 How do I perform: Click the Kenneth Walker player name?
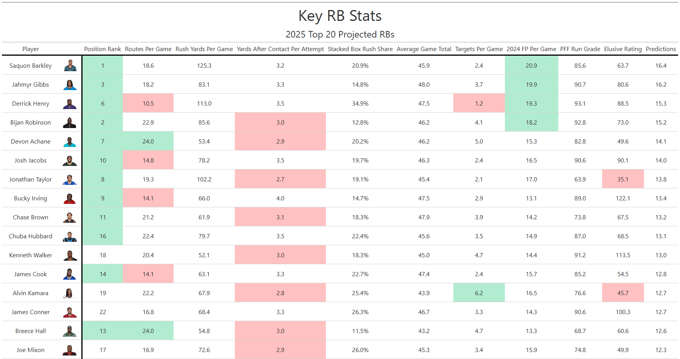31,255
